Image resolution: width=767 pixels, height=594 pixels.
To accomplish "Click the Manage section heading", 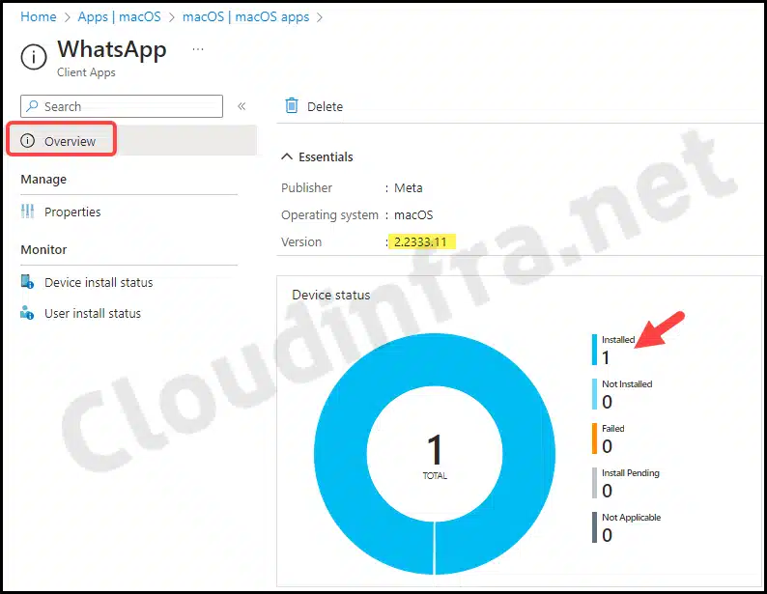I will pos(43,180).
